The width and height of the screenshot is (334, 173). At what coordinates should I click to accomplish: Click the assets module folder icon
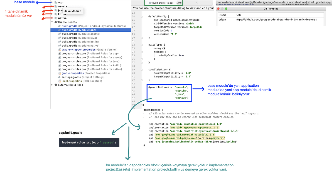56,6
